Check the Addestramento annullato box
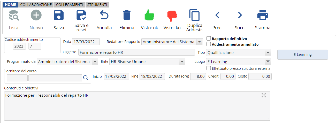 (x=209, y=44)
